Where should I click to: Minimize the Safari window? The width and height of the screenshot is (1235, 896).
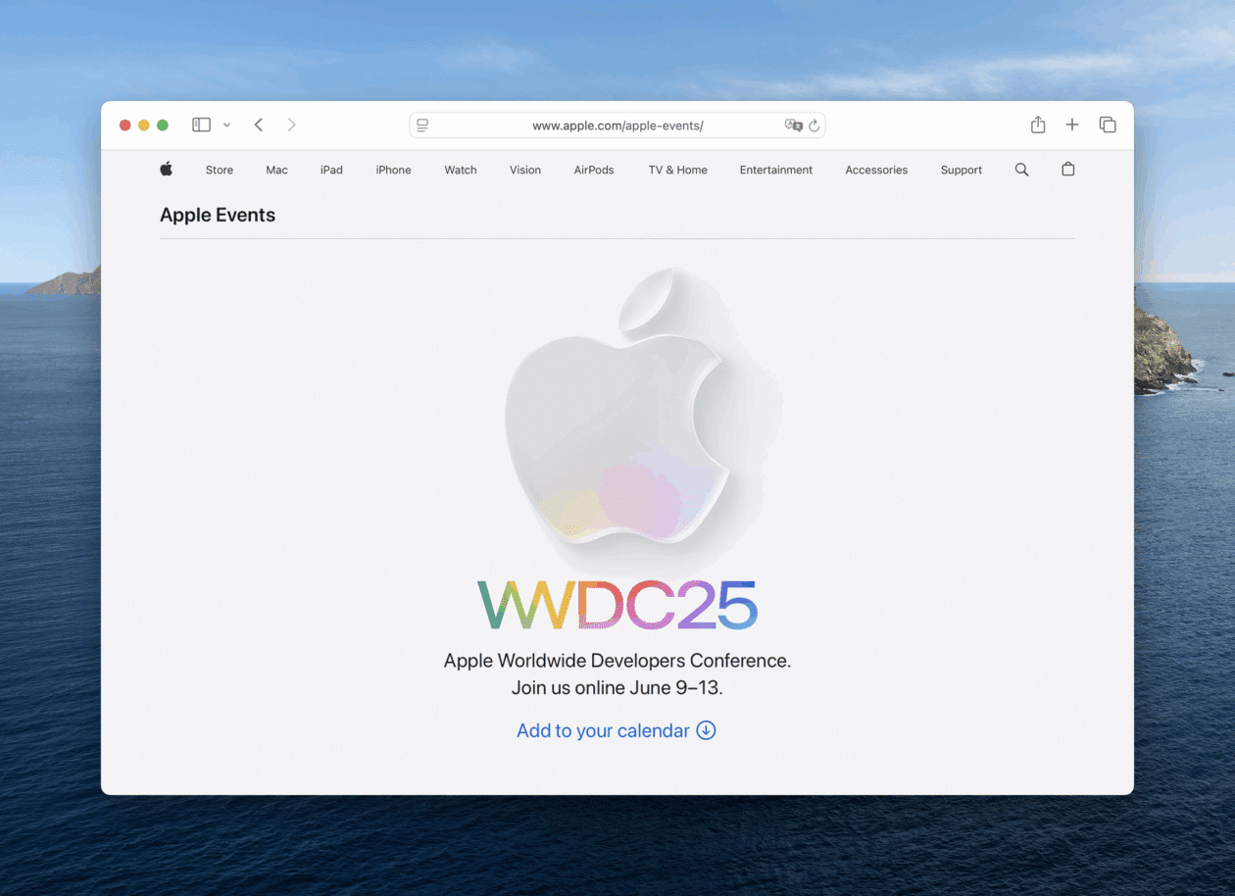[144, 124]
